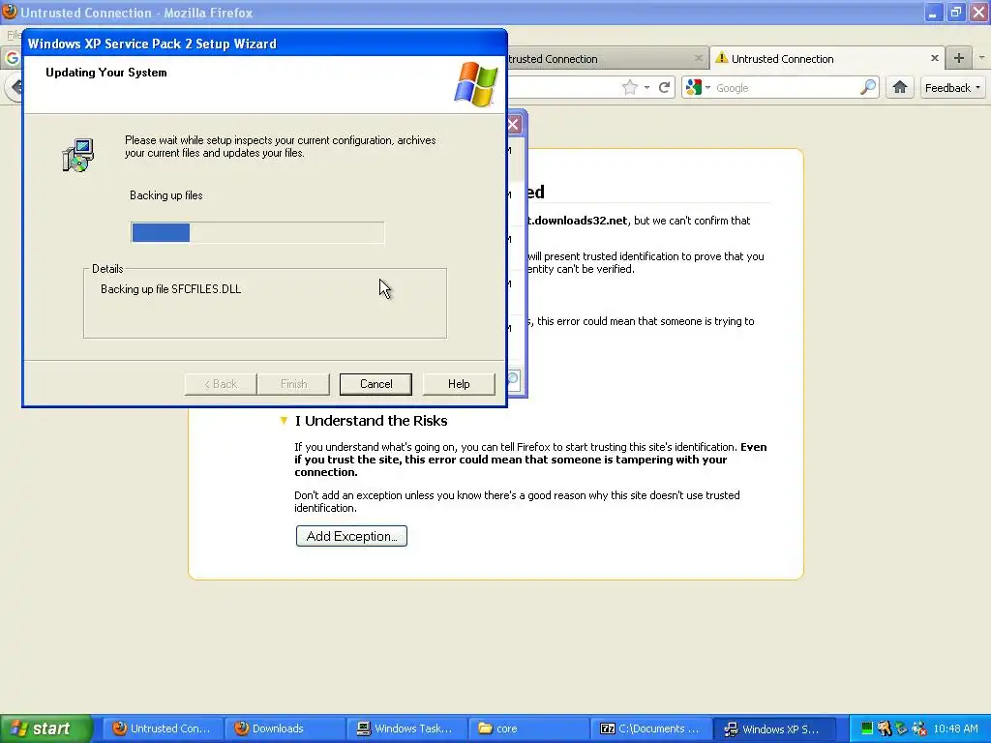The height and width of the screenshot is (743, 991).
Task: Switch to 7-Zip C:\Documents taskbar item
Action: [651, 728]
